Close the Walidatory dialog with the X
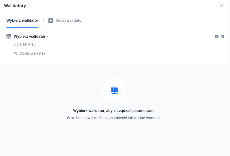 point(222,6)
